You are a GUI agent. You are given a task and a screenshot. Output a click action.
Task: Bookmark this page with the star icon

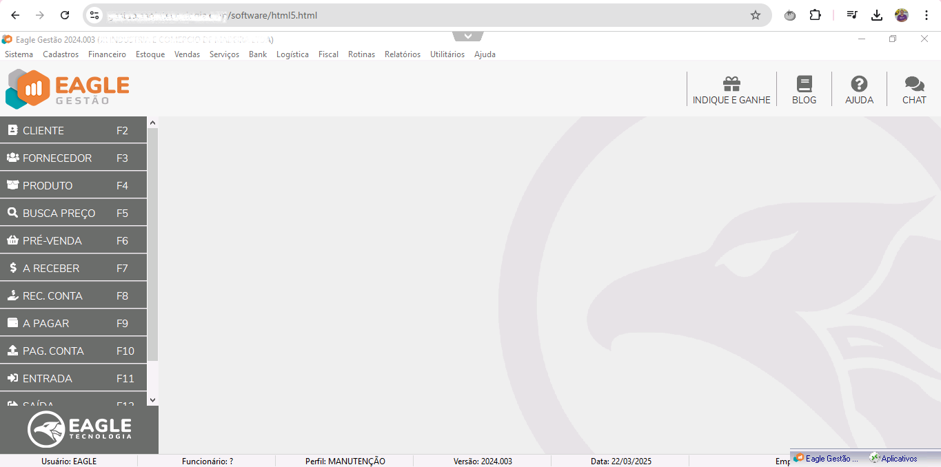tap(756, 15)
